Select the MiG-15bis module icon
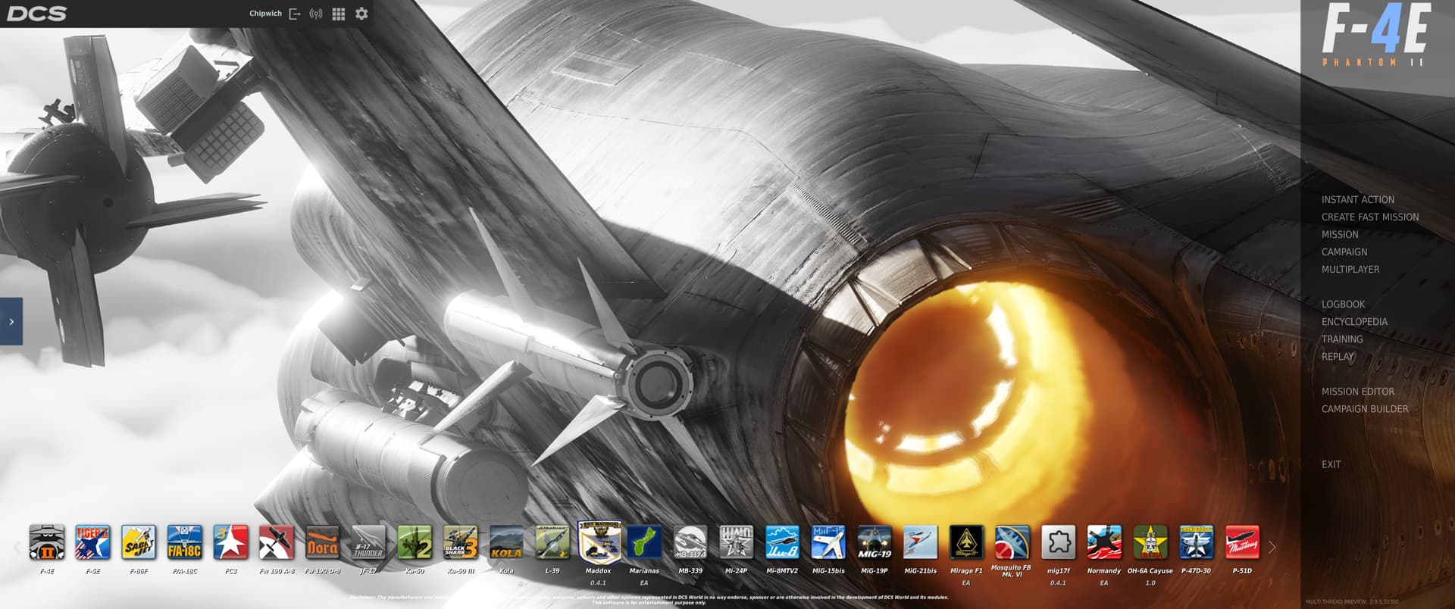 coord(828,542)
